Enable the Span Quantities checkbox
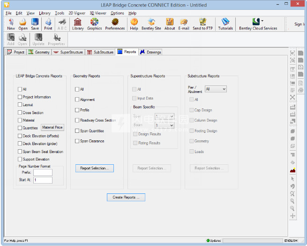 pyautogui.click(x=77, y=131)
